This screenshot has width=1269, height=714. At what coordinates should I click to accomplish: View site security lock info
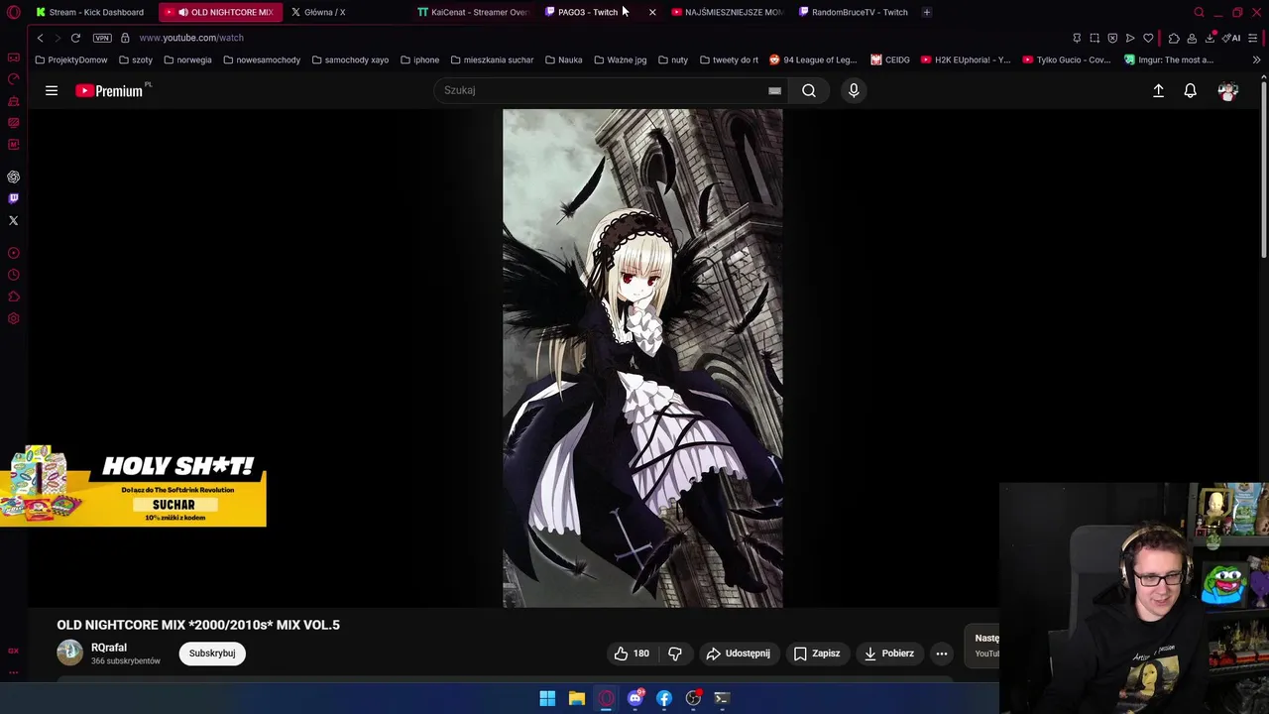125,38
